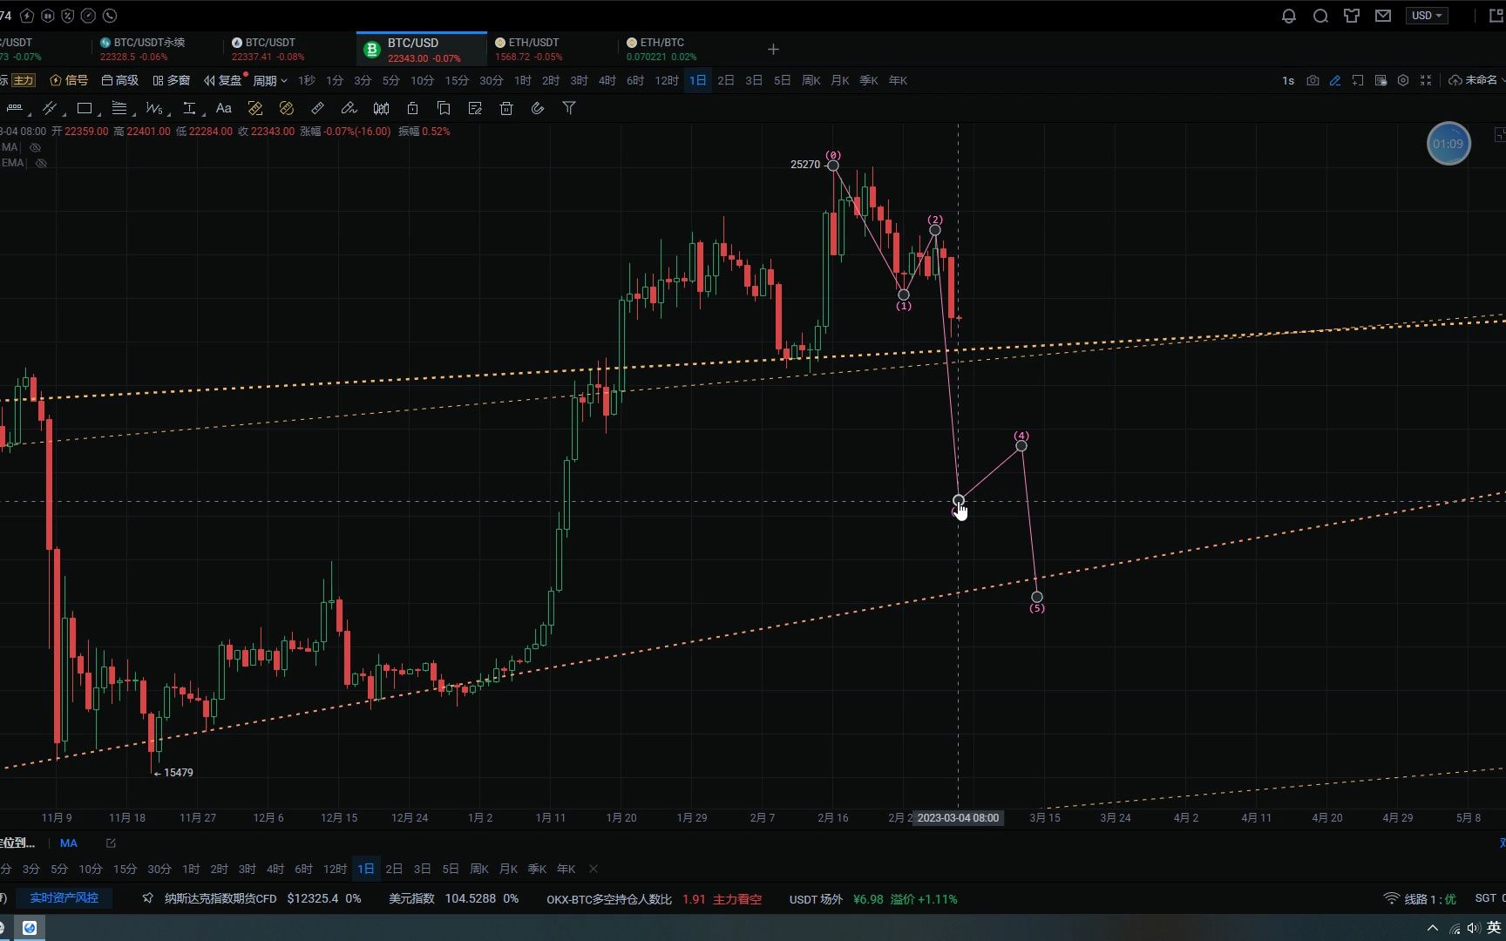Start 复盘 replay mode
The image size is (1506, 941).
(223, 80)
